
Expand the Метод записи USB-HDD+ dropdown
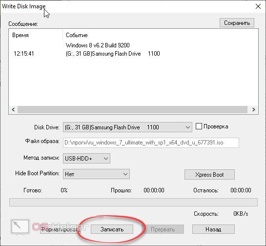(86, 159)
